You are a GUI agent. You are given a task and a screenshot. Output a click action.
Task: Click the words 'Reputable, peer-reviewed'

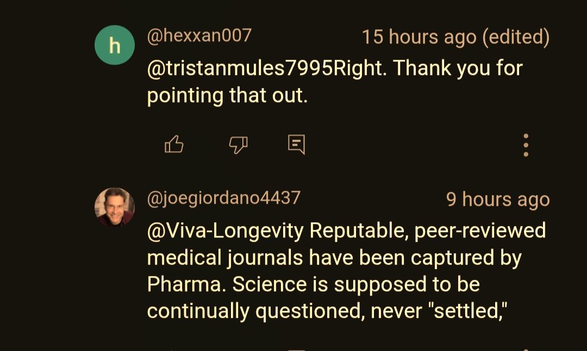click(428, 230)
